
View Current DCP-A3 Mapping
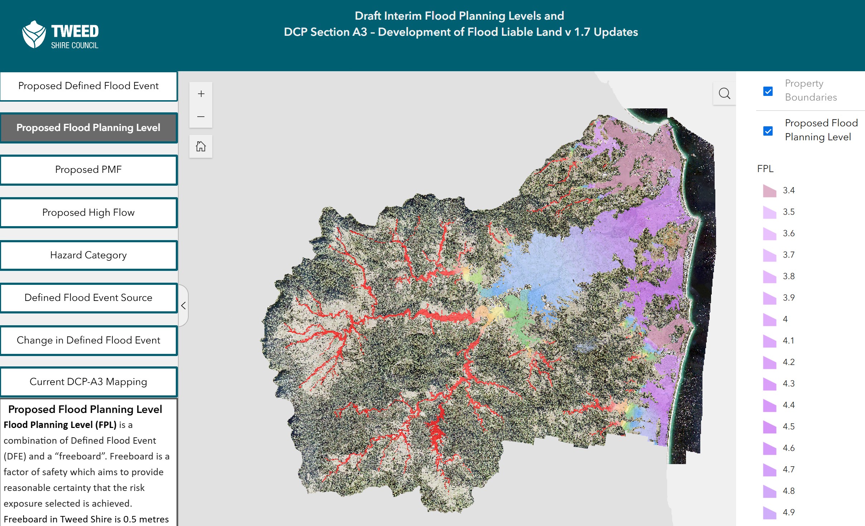88,382
